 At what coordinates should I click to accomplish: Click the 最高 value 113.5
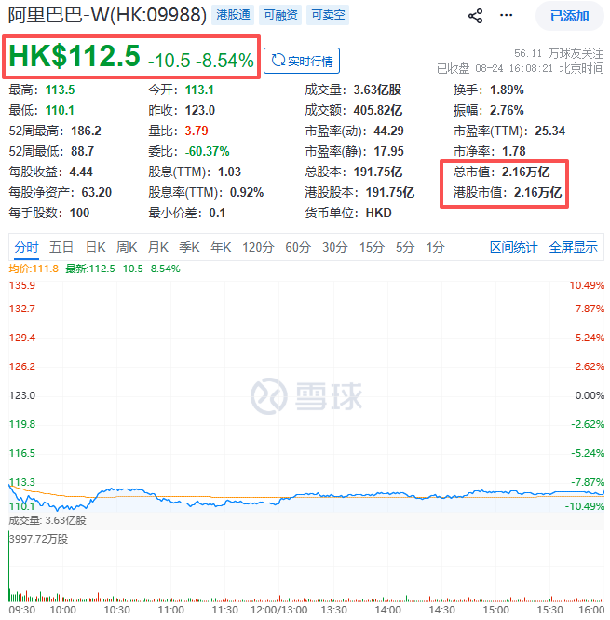[x=60, y=90]
